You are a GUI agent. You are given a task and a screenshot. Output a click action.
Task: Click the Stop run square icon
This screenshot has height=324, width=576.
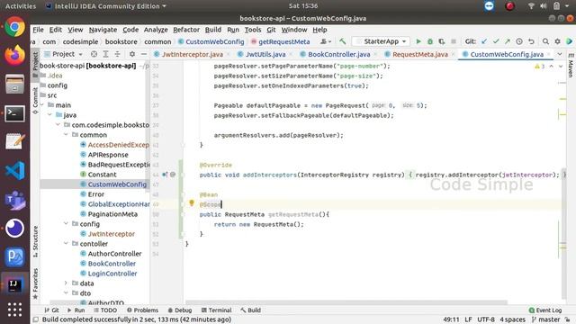[454, 41]
